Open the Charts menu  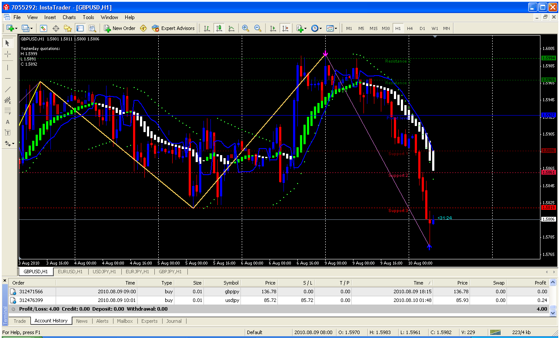(69, 17)
